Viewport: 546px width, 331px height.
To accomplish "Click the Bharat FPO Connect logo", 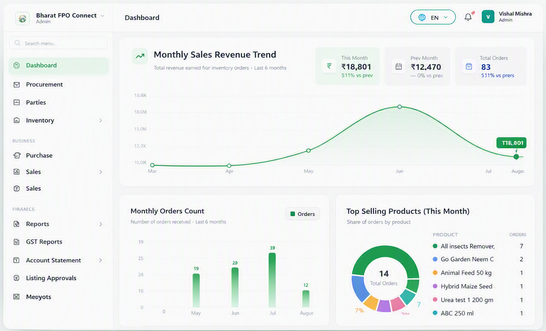I will [x=22, y=18].
